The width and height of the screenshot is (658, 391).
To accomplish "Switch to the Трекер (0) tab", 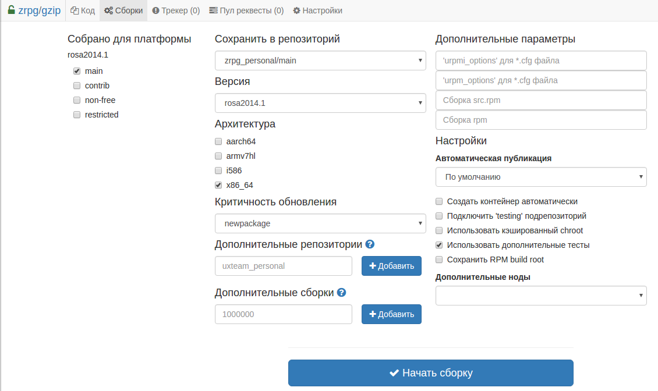I will point(176,10).
